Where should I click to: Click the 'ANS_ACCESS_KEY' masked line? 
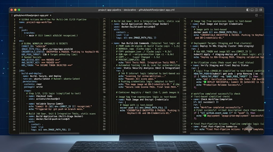pyautogui.click(x=41, y=60)
